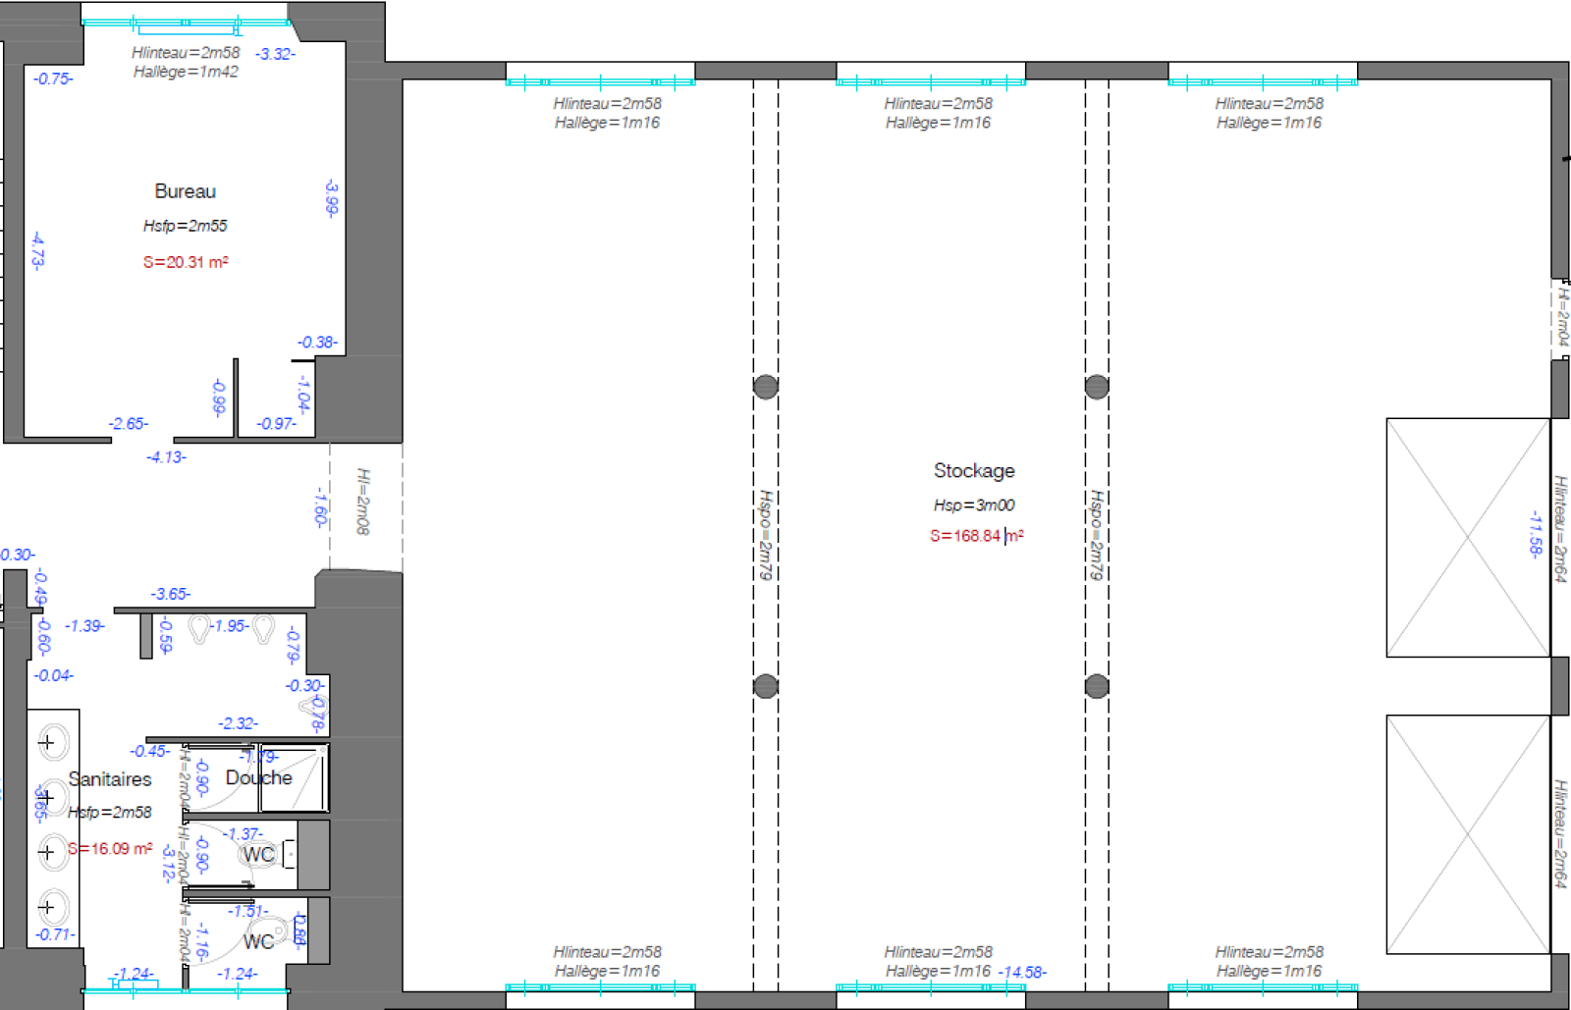Click the shower tray symbol in Douche
This screenshot has width=1571, height=1010.
click(x=295, y=778)
